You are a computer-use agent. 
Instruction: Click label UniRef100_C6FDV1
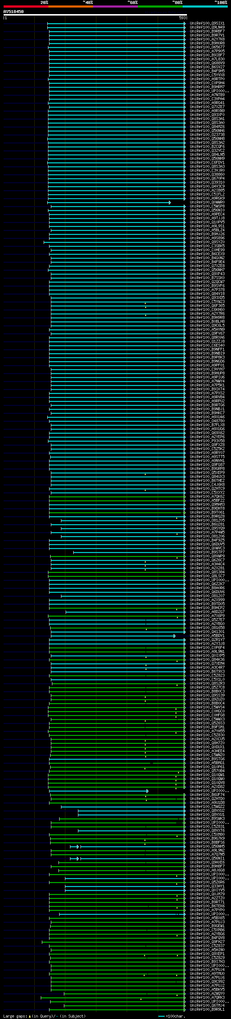coord(207,163)
